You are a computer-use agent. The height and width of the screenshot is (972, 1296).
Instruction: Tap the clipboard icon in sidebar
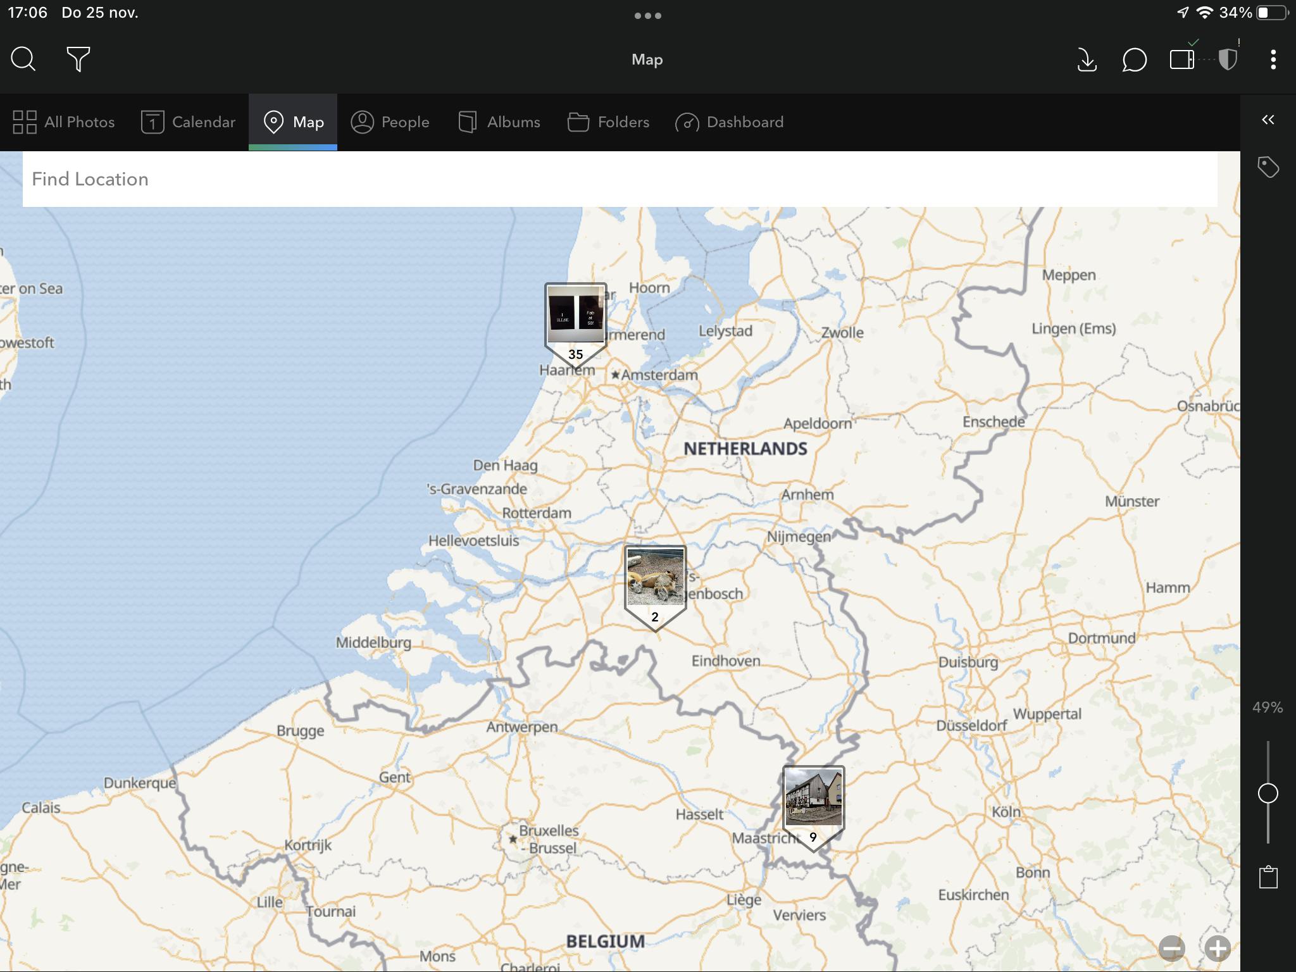[1268, 877]
